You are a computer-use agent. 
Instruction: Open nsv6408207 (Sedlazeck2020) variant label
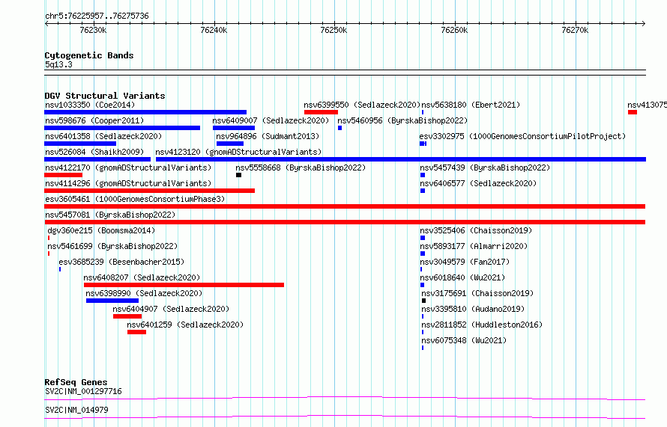(x=142, y=277)
